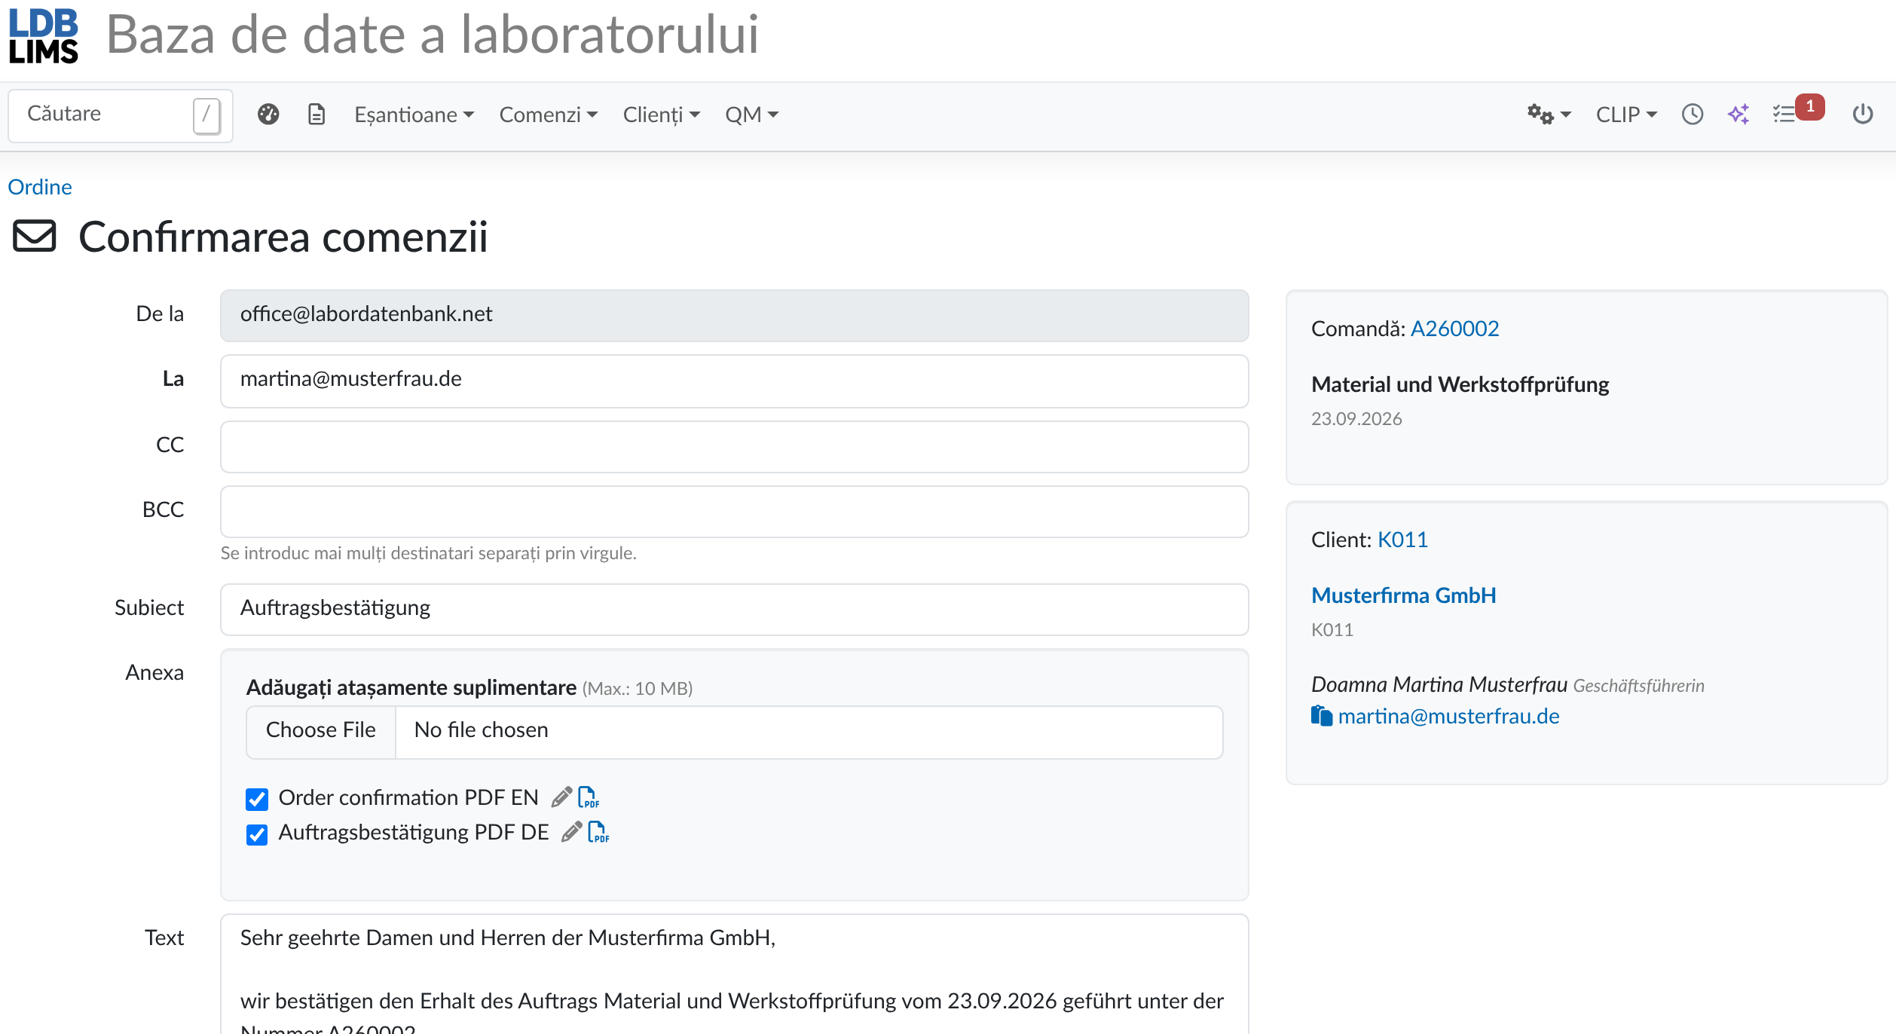The height and width of the screenshot is (1034, 1896).
Task: Uncheck Order confirmation PDF EN attachment
Action: (x=257, y=799)
